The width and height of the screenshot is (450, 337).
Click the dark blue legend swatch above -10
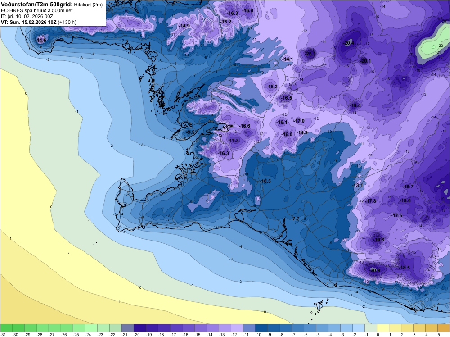pyautogui.click(x=261, y=328)
